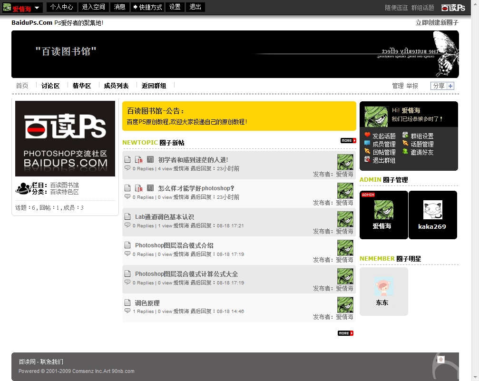Click the MORE button beside 圈子新帖
The image size is (479, 381).
348,140
